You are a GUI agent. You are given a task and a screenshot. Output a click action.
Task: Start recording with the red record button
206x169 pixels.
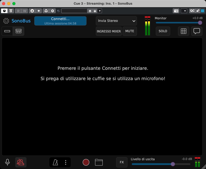click(86, 162)
